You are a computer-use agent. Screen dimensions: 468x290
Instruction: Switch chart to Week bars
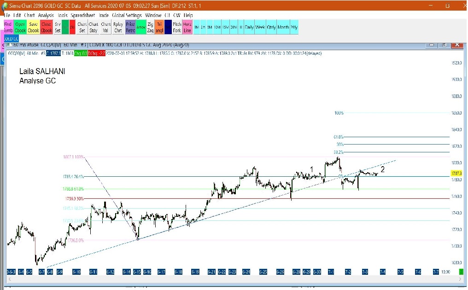(260, 27)
